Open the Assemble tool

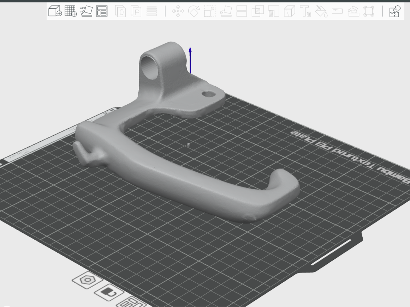[353, 11]
